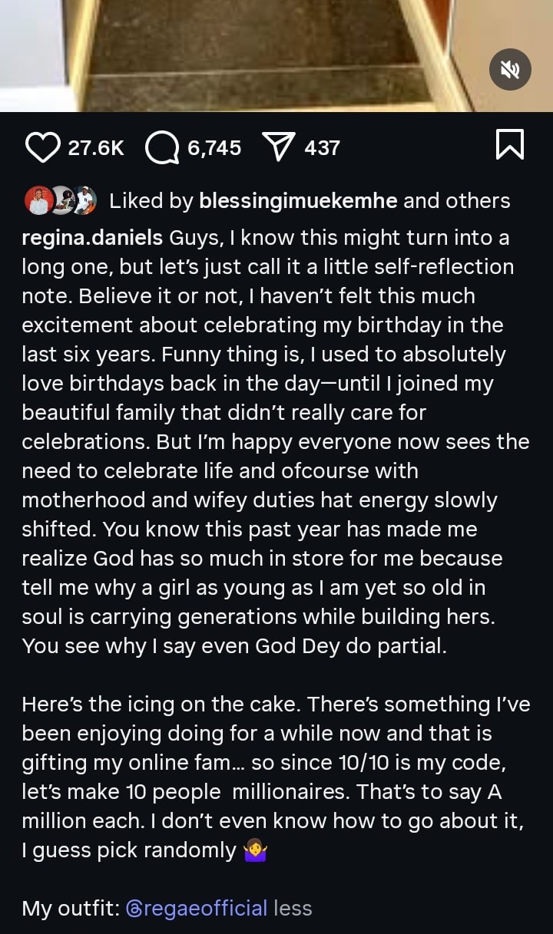The width and height of the screenshot is (553, 934).
Task: Tap the caption's first paragraph
Action: click(269, 441)
